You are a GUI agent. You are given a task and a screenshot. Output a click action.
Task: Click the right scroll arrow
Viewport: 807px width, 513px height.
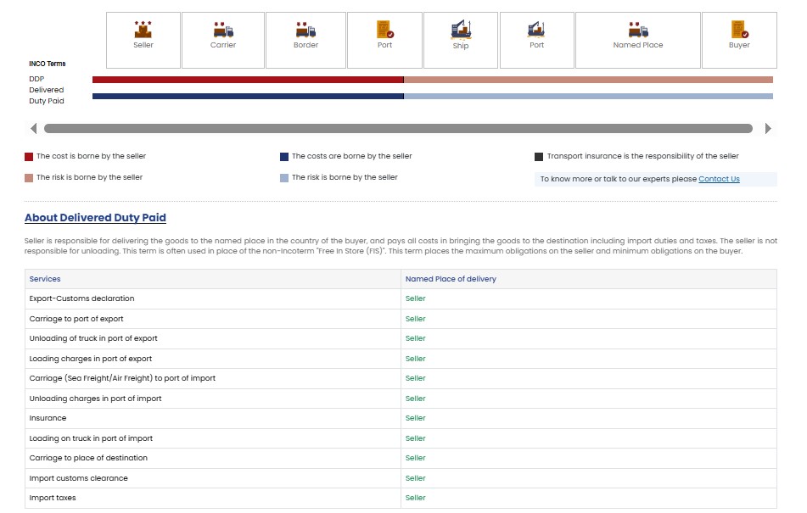(x=768, y=129)
